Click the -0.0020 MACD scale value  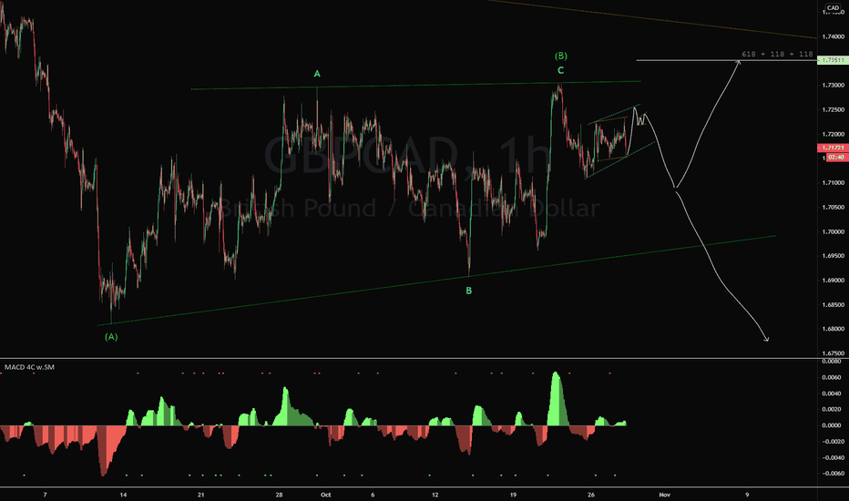(831, 442)
